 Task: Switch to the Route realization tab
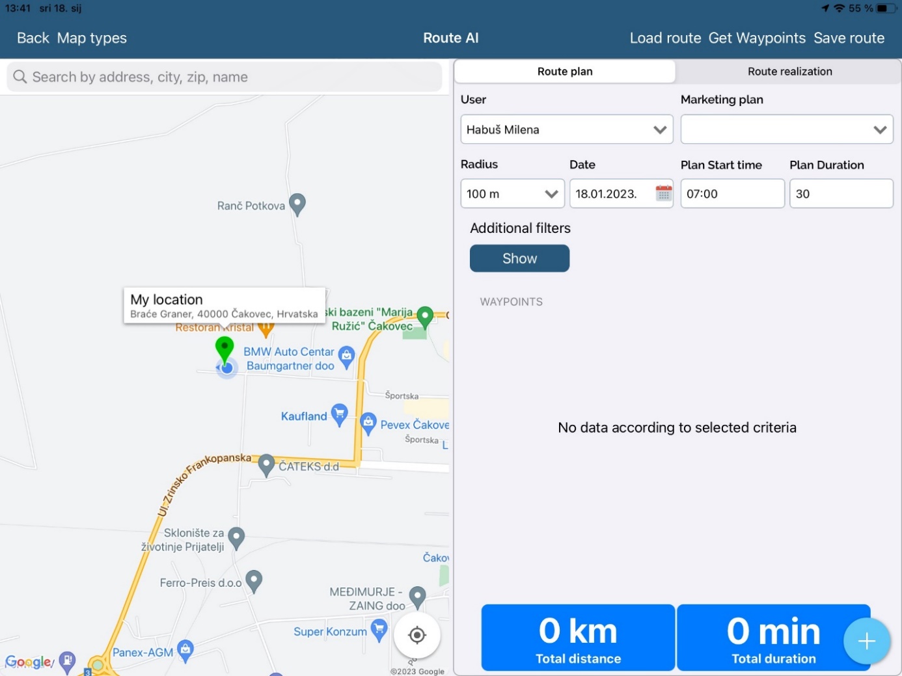point(789,72)
